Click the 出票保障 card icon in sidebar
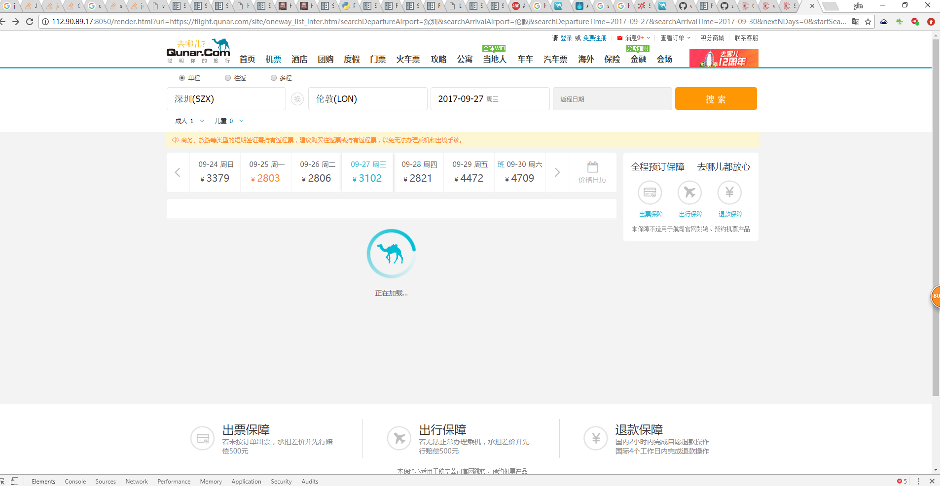 pyautogui.click(x=650, y=193)
